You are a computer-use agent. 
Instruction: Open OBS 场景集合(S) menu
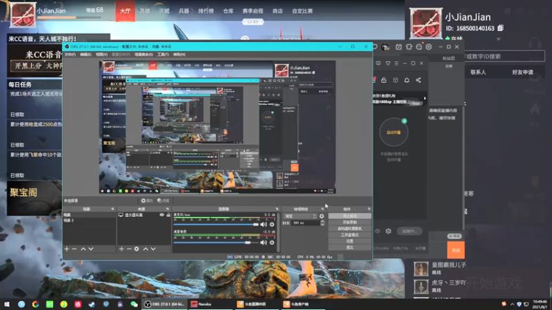[144, 54]
